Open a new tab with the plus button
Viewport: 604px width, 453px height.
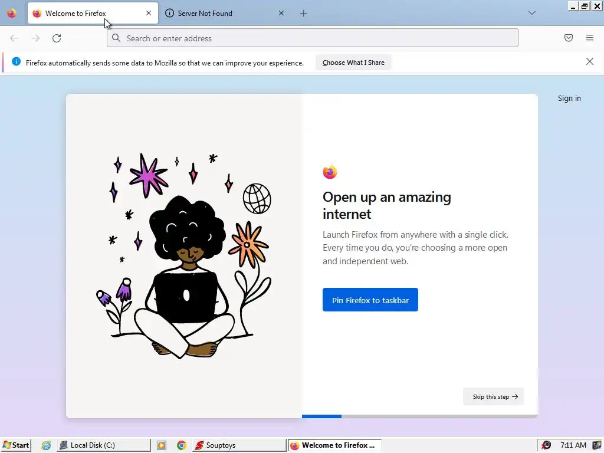304,14
